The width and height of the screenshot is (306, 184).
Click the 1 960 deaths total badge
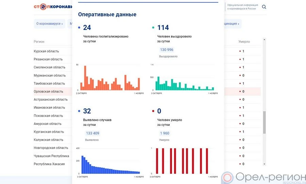point(165,133)
